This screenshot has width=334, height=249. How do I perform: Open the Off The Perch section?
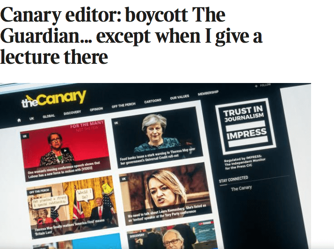(123, 105)
